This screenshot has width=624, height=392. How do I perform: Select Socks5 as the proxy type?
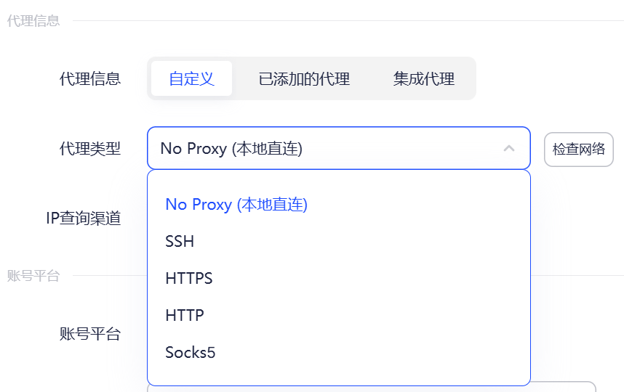(191, 353)
